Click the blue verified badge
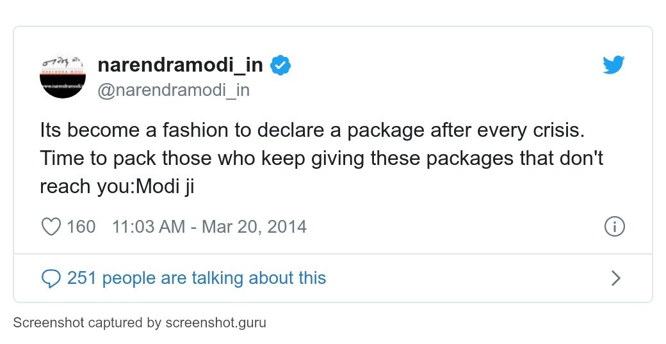This screenshot has height=344, width=666. tap(280, 65)
